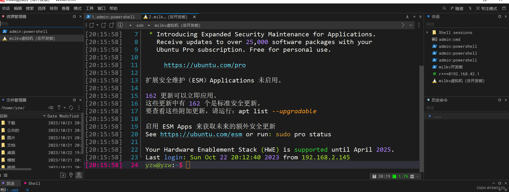Select the admin:cmd session
This screenshot has height=192, width=509.
pos(449,39)
